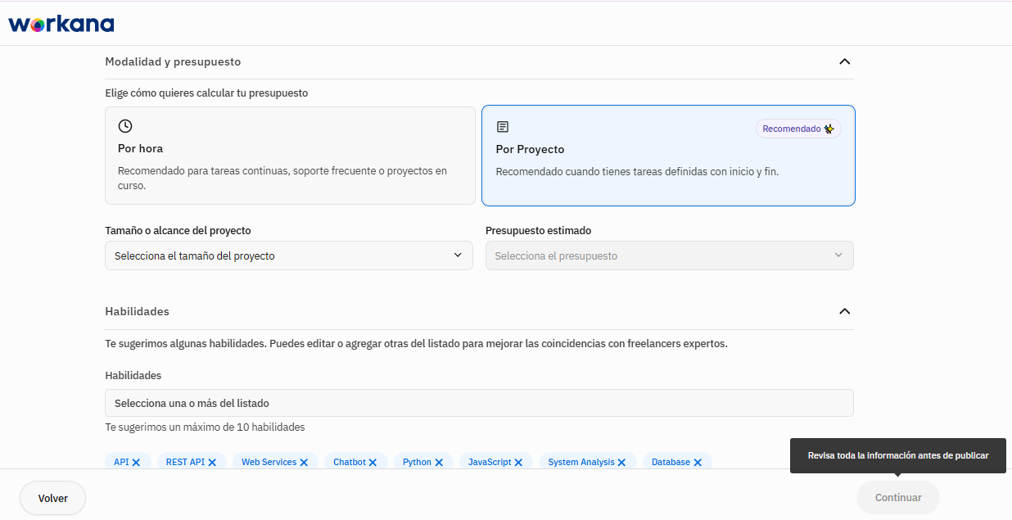The image size is (1012, 520).
Task: Click the Volver button
Action: pyautogui.click(x=53, y=498)
